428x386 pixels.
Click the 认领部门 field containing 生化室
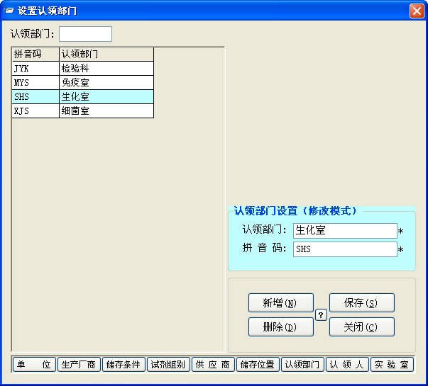pos(345,230)
